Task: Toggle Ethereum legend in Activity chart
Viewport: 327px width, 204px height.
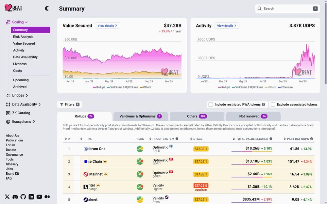Action: tap(285, 87)
